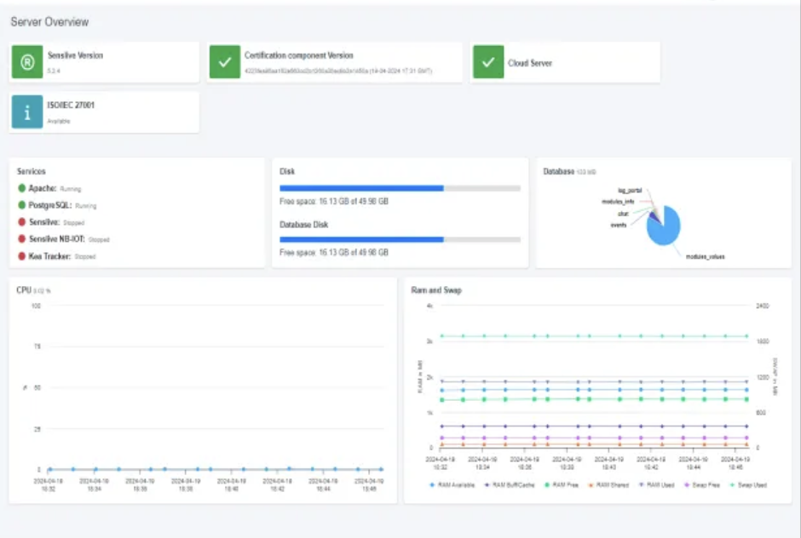
Task: Toggle RAM Free legend series
Action: click(x=562, y=485)
